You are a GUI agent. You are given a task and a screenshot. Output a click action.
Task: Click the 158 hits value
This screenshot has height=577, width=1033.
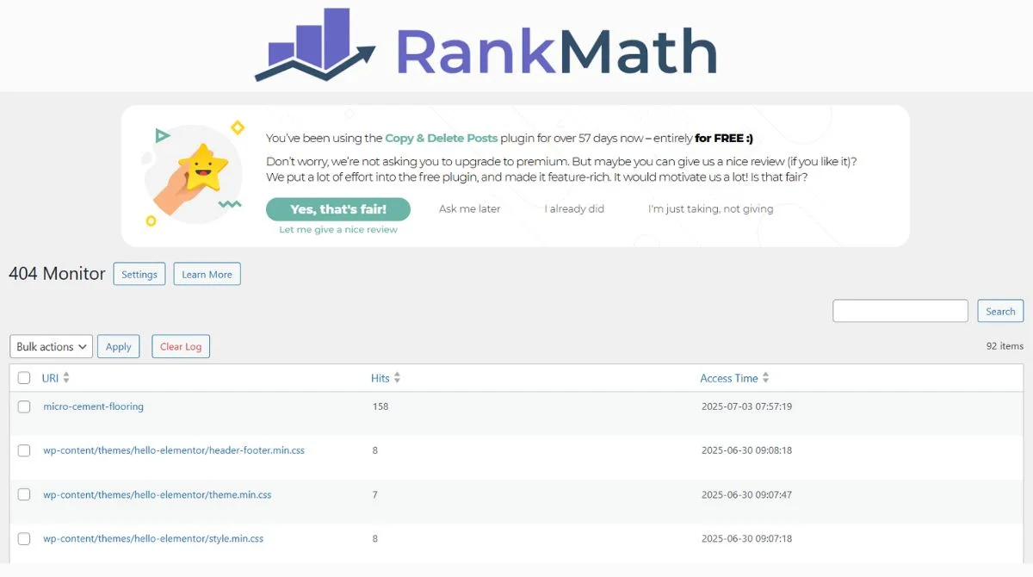tap(380, 406)
